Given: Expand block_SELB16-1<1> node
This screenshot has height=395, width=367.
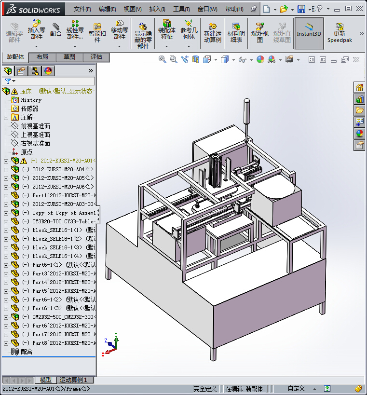Looking at the screenshot, I should 6,231.
